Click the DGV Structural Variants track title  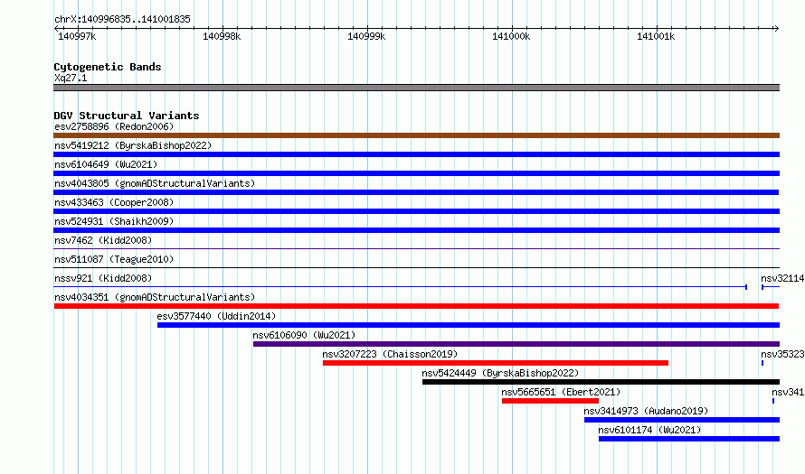[x=127, y=116]
